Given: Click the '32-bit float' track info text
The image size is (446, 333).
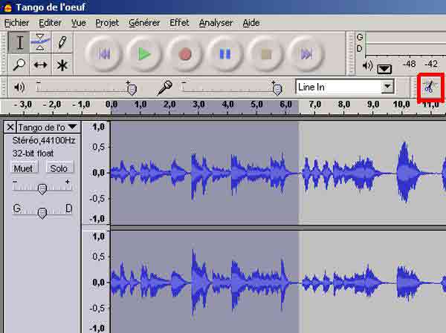Looking at the screenshot, I should [x=33, y=154].
